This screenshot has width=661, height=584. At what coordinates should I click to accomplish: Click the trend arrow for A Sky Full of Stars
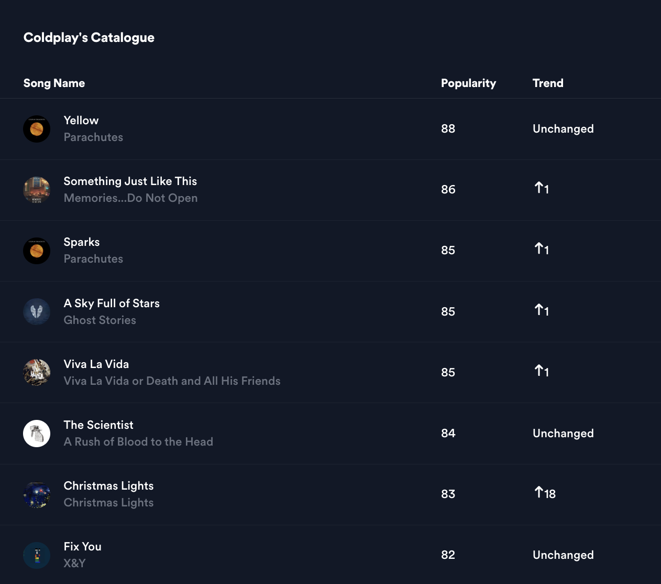click(x=541, y=311)
